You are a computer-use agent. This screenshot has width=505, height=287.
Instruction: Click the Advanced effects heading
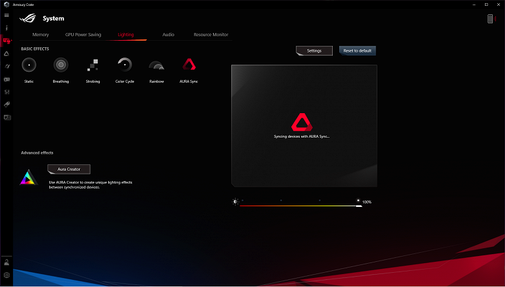pos(37,153)
